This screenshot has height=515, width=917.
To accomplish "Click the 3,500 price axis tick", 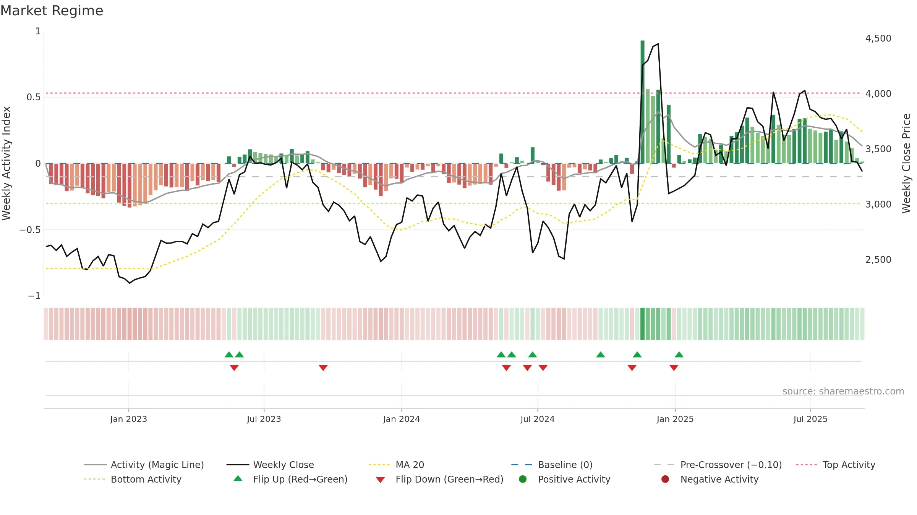I will (x=878, y=149).
